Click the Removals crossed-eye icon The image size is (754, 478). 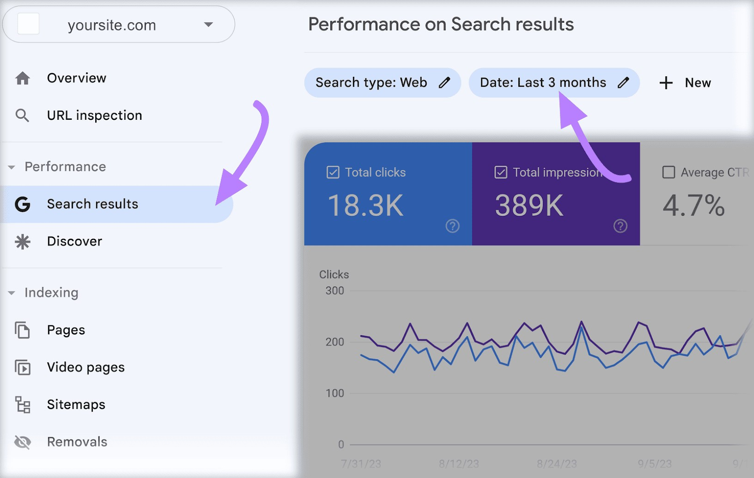23,442
